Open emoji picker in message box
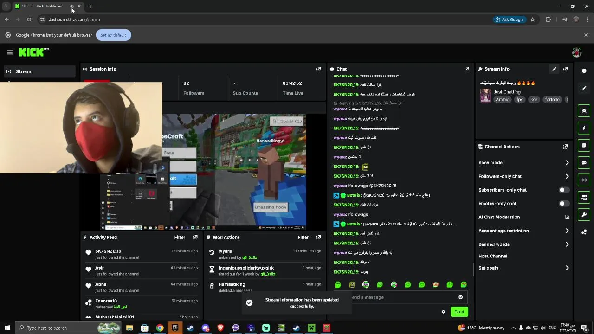 [460, 297]
